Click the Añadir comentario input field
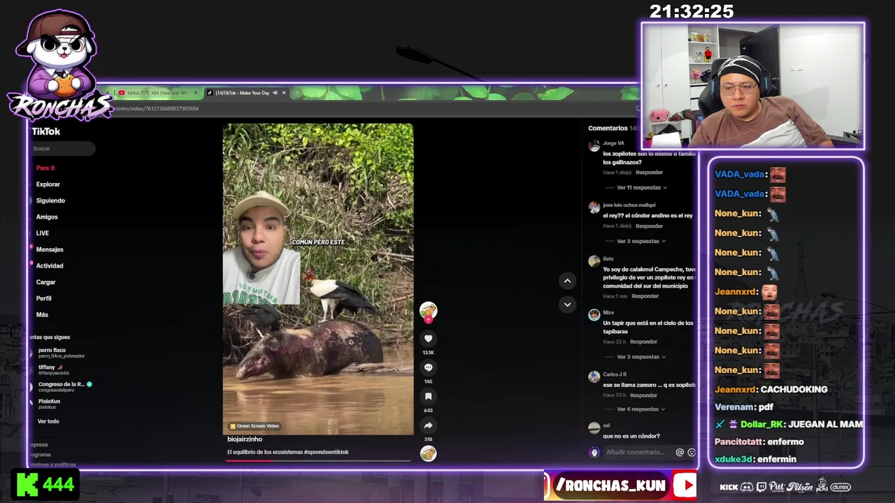Image resolution: width=895 pixels, height=503 pixels. coord(636,452)
